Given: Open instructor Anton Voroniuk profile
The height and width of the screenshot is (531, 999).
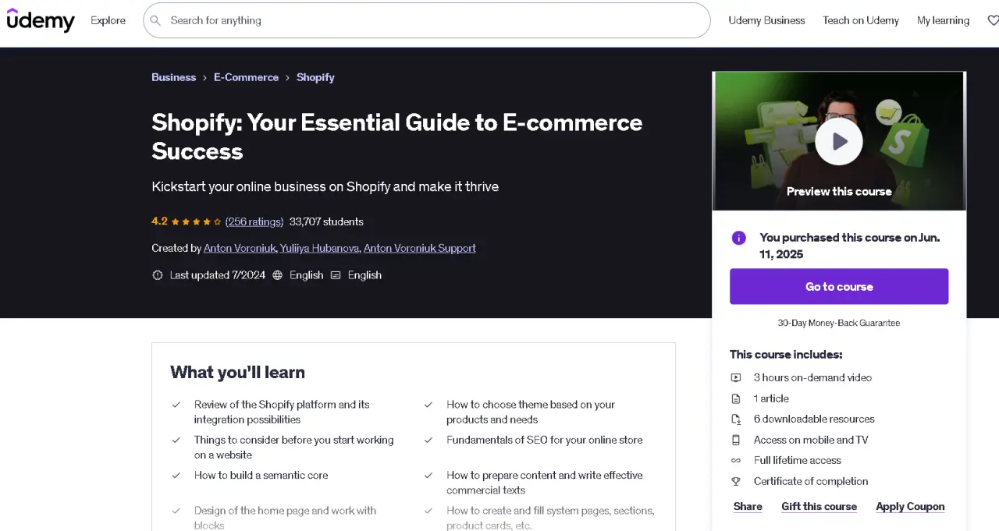Looking at the screenshot, I should point(240,248).
